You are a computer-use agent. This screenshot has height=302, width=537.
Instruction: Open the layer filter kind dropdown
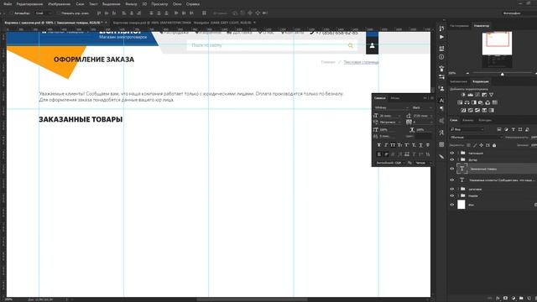click(x=467, y=129)
